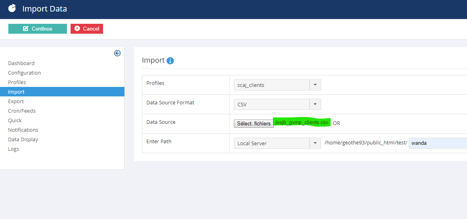467x219 pixels.
Task: Expand the Profiles dropdown arrow
Action: [315, 85]
